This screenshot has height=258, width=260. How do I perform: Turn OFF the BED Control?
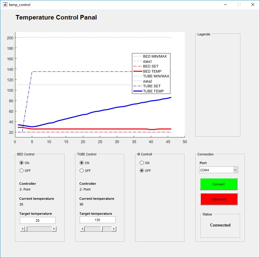click(x=21, y=171)
